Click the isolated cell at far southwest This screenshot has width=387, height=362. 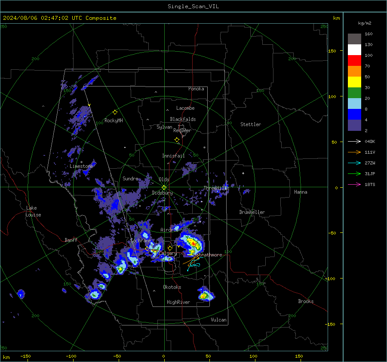click(21, 294)
